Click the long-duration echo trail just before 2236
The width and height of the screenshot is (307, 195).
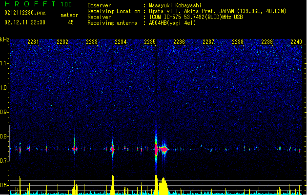tap(164, 149)
